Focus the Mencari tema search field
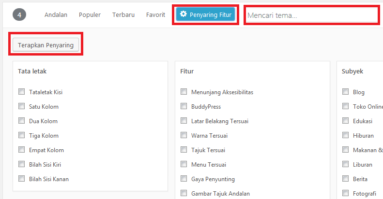Viewport: 383px width, 199px height. [x=312, y=15]
